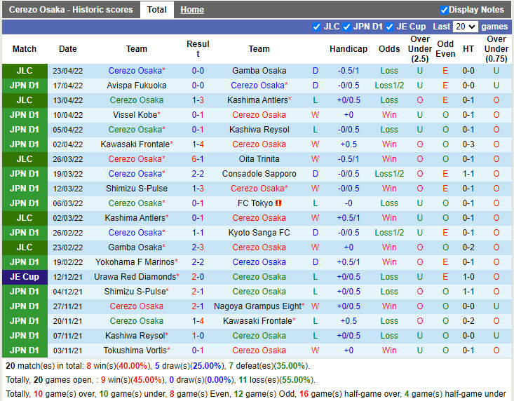514x401 pixels.
Task: Click the 8 win(s)(40.00%) summary text
Action: click(x=118, y=366)
